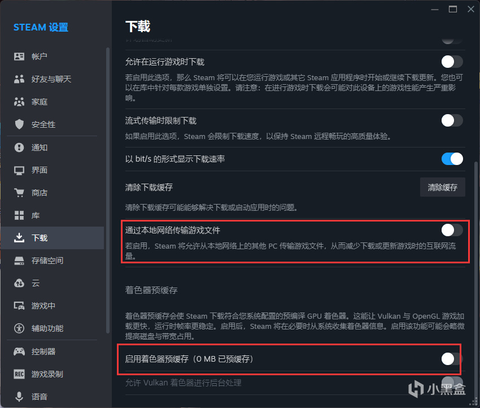480x408 pixels.
Task: Click the sidebar vertical scrollbar
Action: [107, 190]
